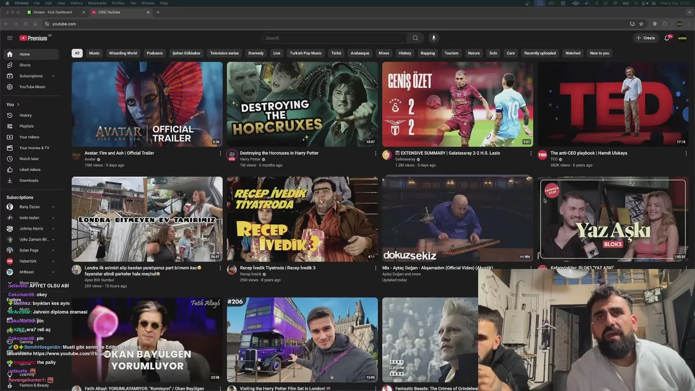Open the notifications bell
The image size is (695, 391).
[667, 38]
